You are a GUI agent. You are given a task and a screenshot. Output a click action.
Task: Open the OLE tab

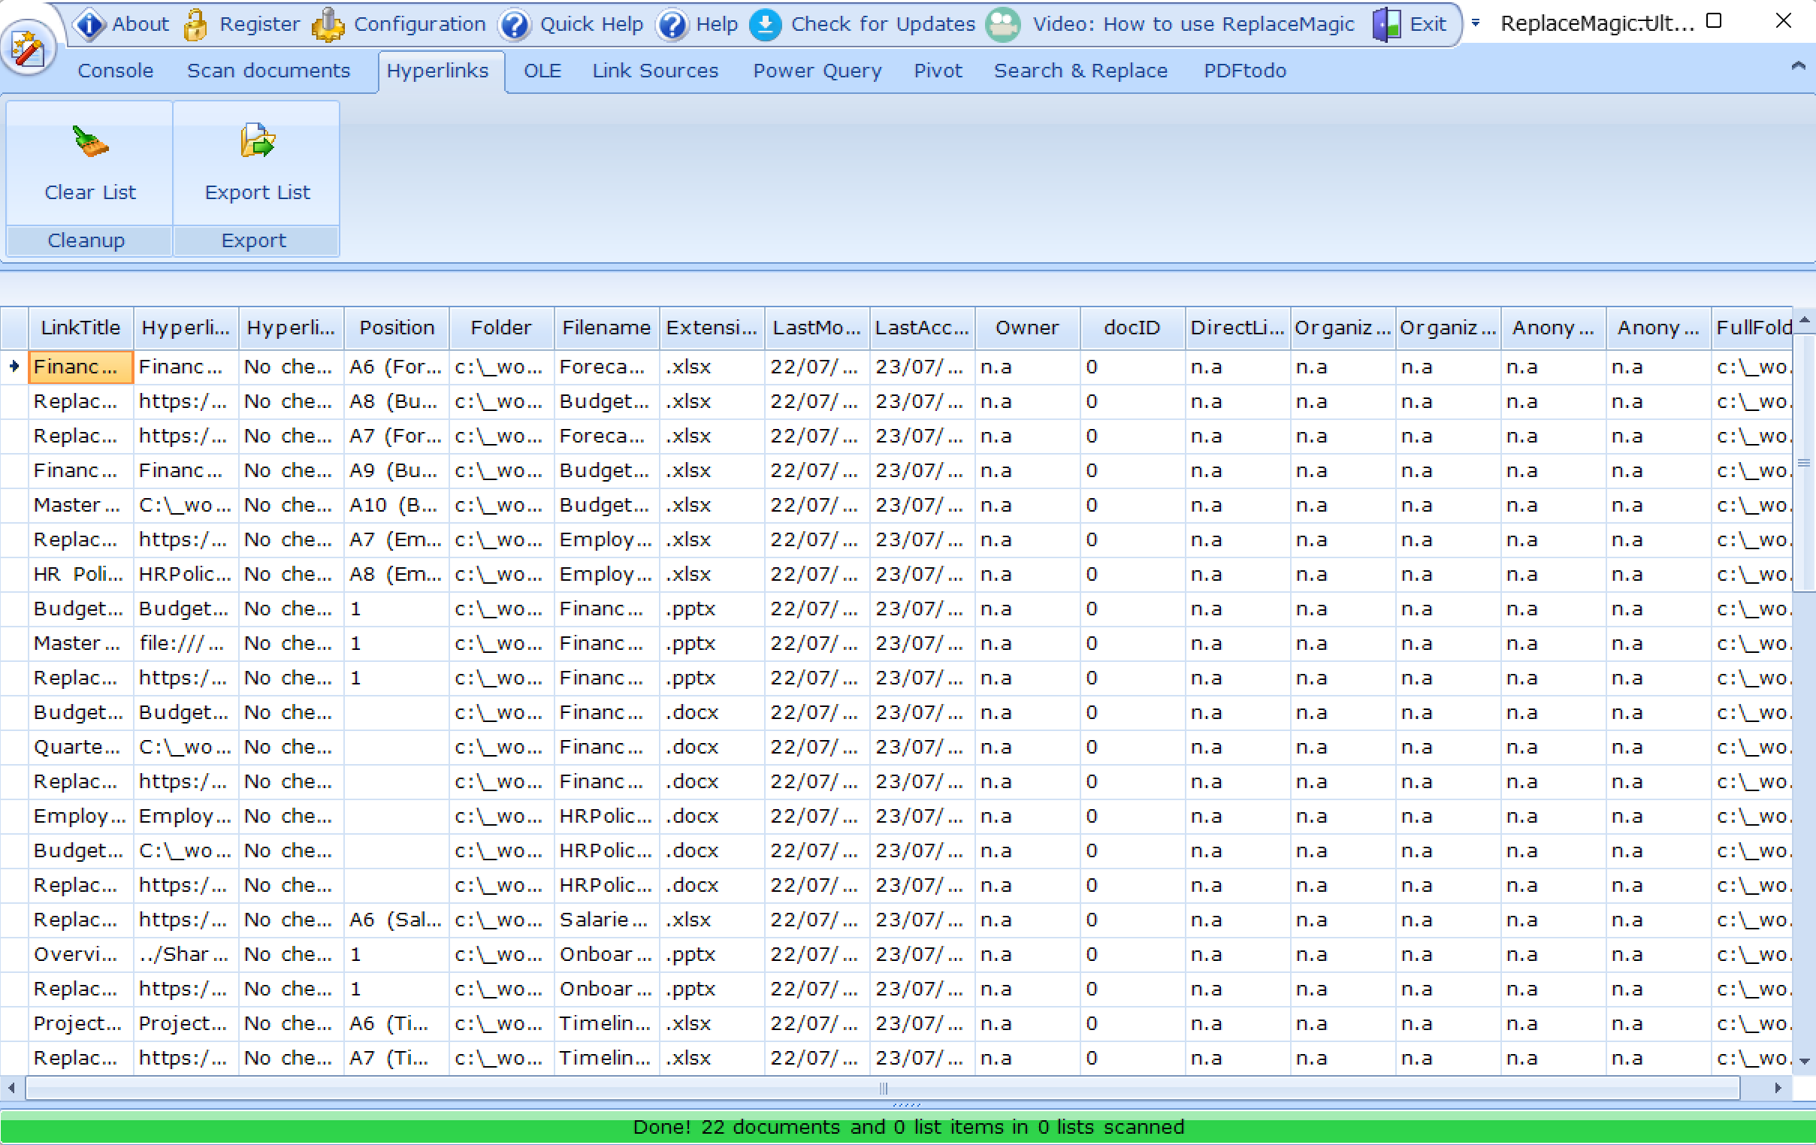coord(542,71)
